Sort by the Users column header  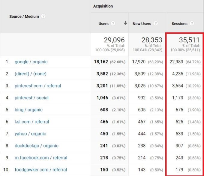(103, 24)
